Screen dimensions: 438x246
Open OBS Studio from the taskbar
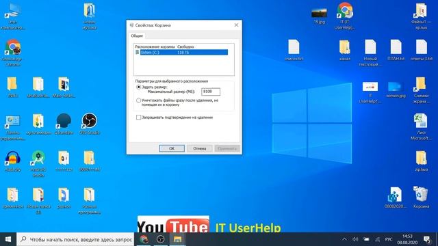tap(161, 239)
